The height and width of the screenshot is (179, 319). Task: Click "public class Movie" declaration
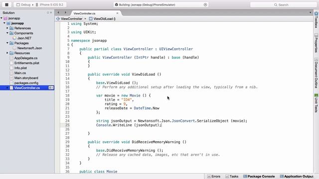click(98, 172)
